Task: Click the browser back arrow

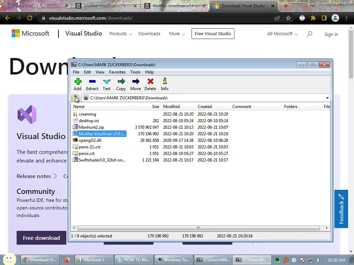Action: point(8,18)
